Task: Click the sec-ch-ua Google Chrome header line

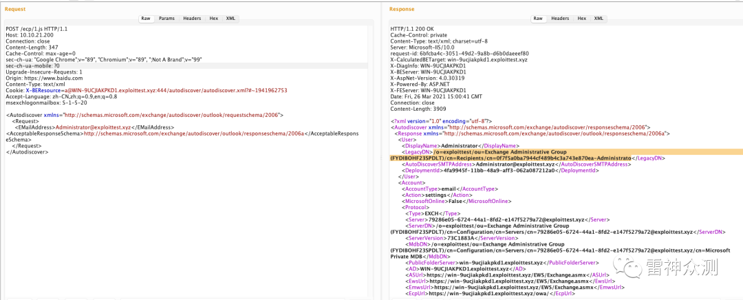Action: pyautogui.click(x=105, y=60)
